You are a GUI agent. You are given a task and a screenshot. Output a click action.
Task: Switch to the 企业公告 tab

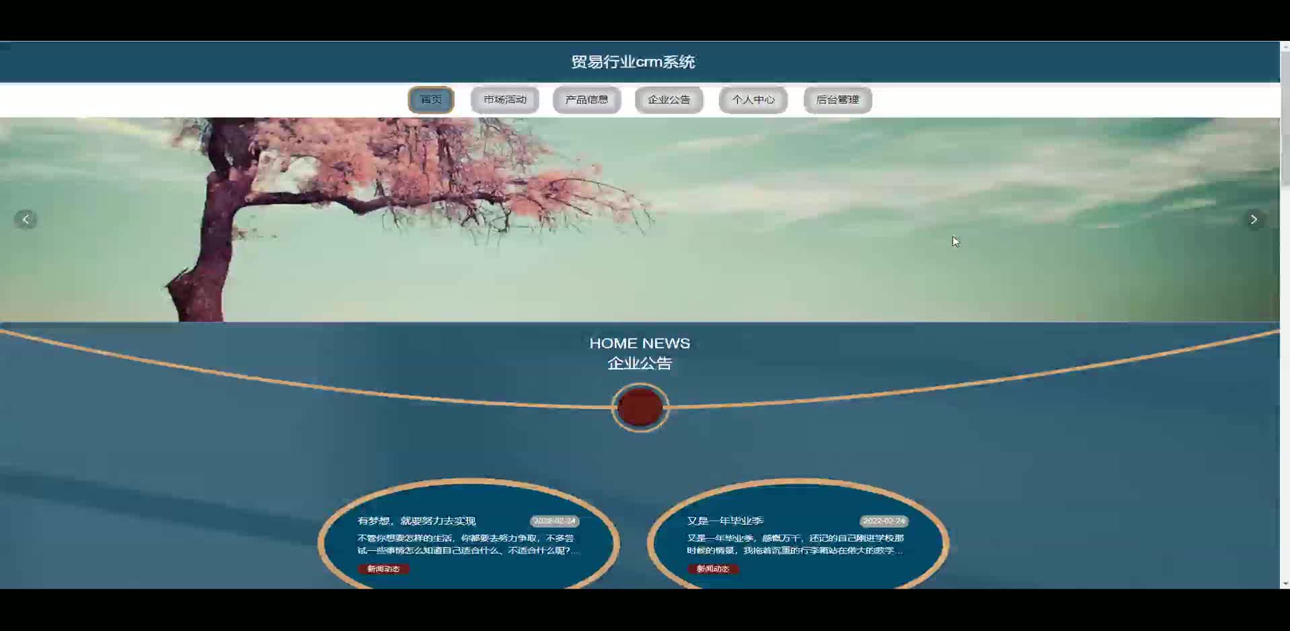click(x=669, y=100)
